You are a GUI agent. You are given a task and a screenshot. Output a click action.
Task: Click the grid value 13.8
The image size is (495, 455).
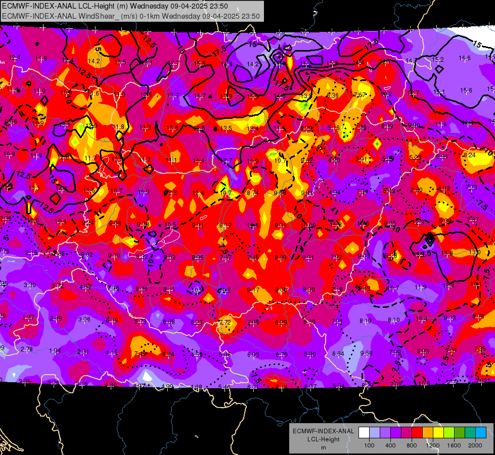pyautogui.click(x=446, y=253)
